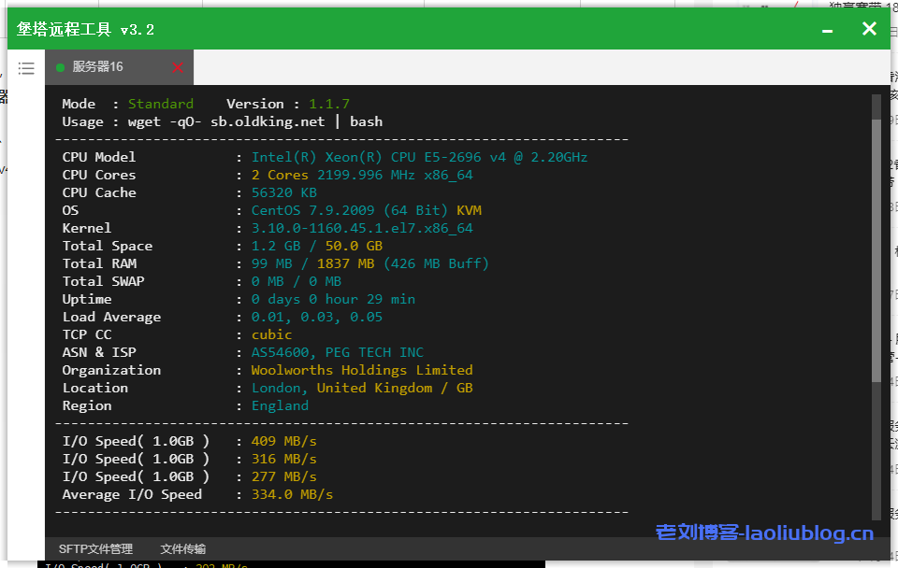Viewport: 898px width, 568px height.
Task: Close the 服务器16 tab with red X
Action: coord(178,67)
